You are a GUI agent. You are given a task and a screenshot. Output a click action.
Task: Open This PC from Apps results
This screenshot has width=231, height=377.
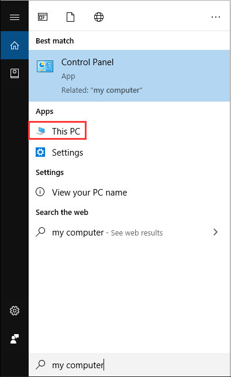pyautogui.click(x=129, y=131)
